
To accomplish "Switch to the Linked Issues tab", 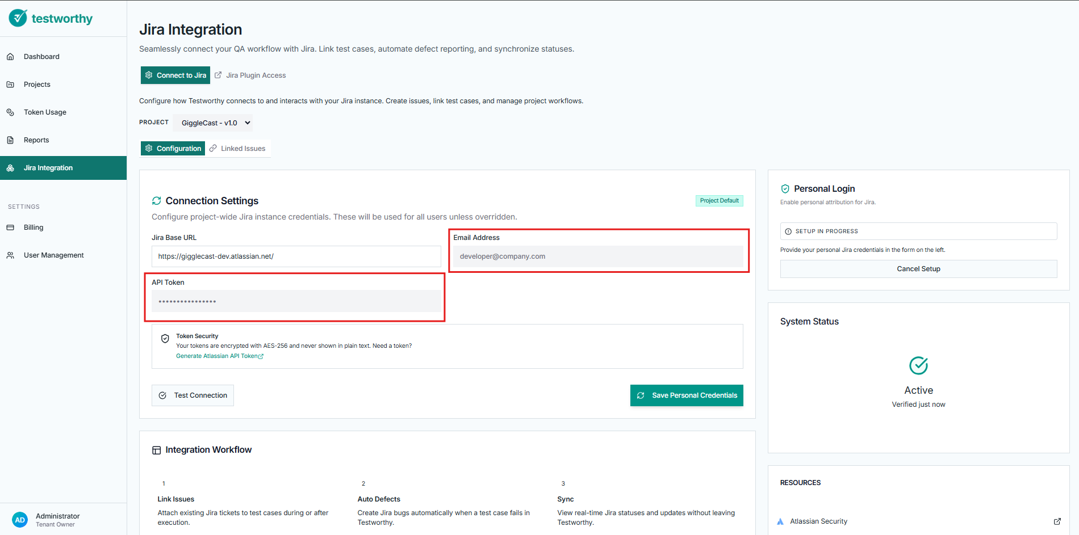I will tap(237, 149).
